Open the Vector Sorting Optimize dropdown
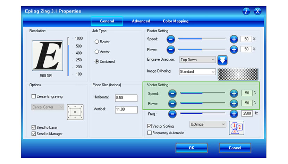 coord(207,124)
